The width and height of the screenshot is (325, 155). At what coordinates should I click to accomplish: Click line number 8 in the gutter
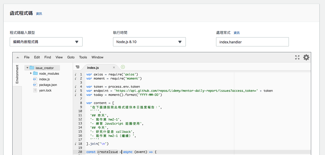[x=81, y=103]
